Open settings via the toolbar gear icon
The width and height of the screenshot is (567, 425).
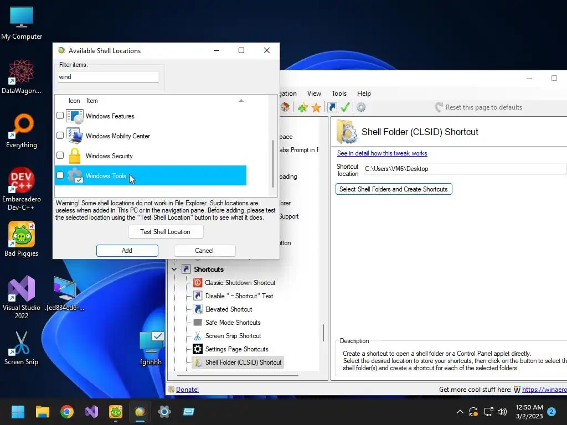coord(361,107)
